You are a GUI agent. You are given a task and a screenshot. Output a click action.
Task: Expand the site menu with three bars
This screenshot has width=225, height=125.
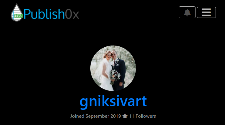coord(206,12)
